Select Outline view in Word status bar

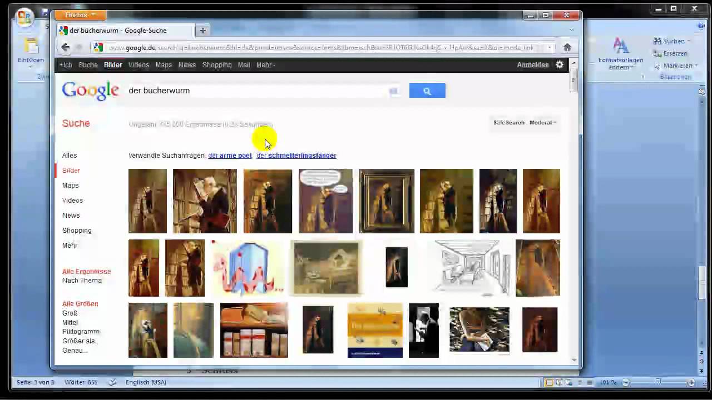[x=579, y=382]
